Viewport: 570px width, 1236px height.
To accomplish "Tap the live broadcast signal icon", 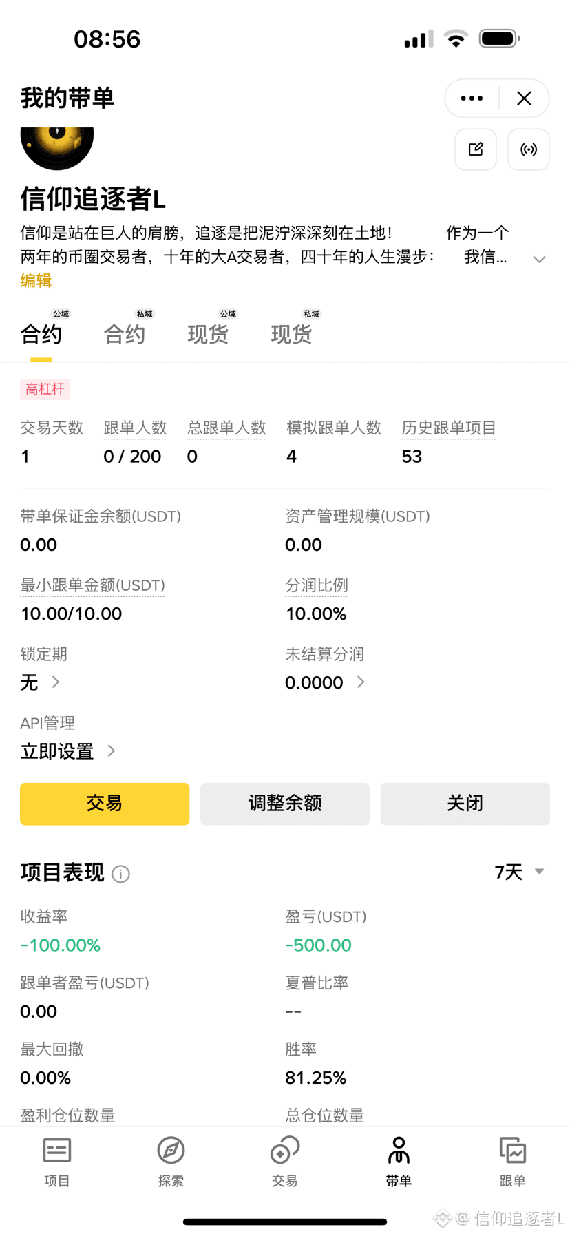I will [528, 149].
